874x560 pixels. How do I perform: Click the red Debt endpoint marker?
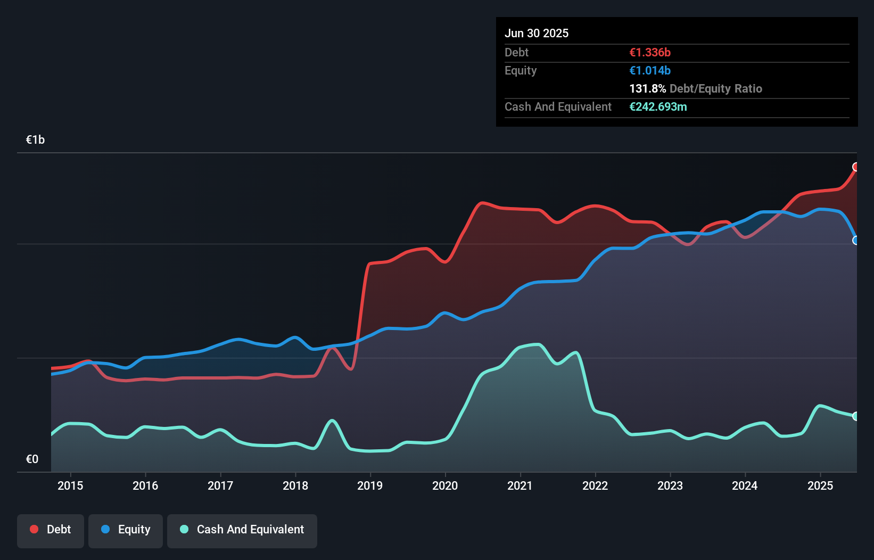pyautogui.click(x=856, y=167)
